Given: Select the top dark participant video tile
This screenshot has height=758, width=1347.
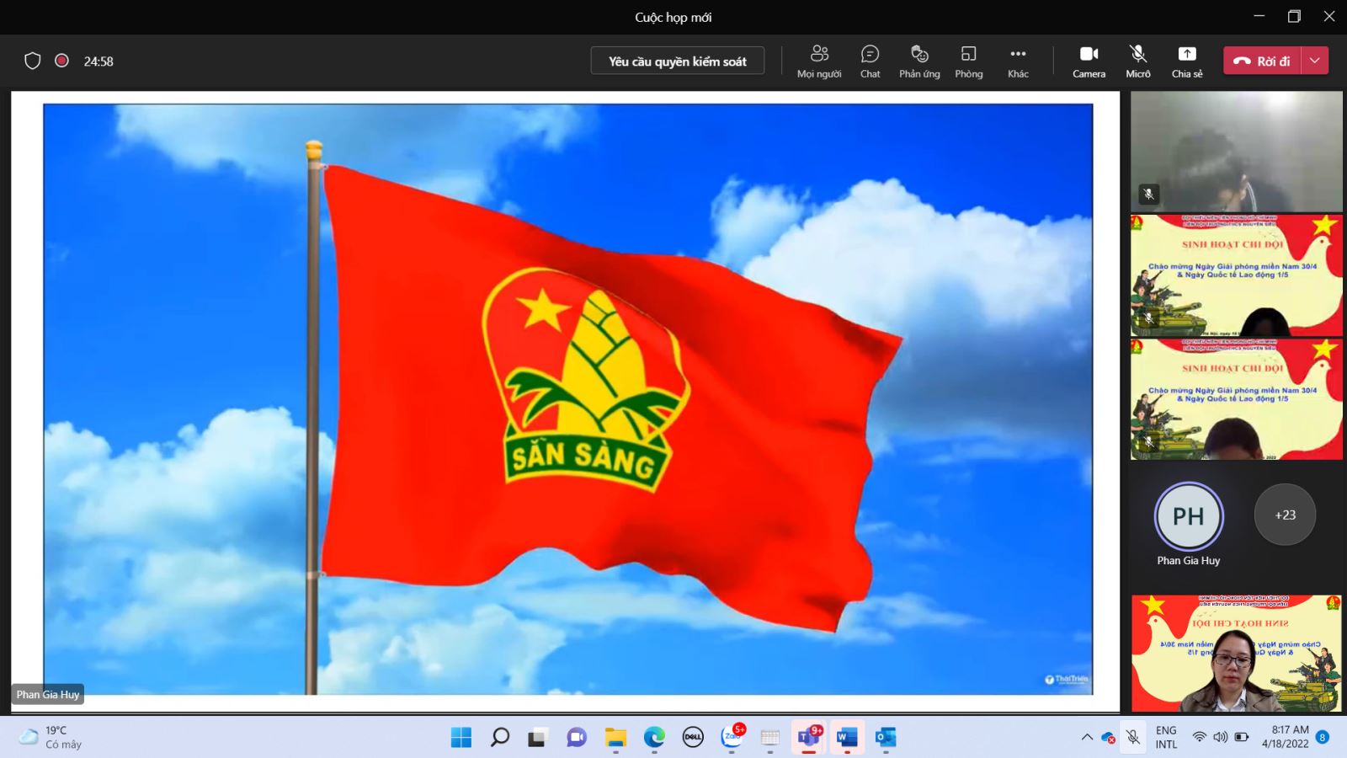Looking at the screenshot, I should [1236, 151].
